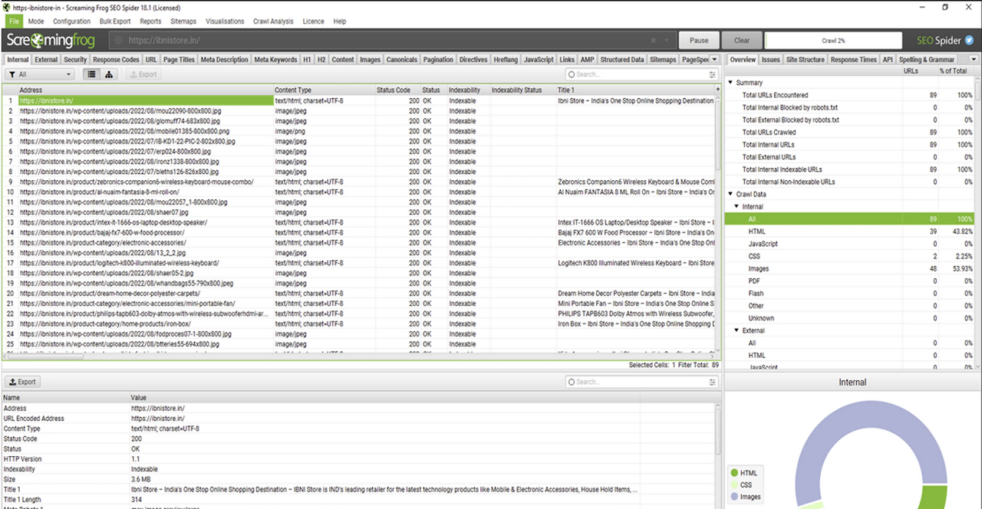982x509 pixels.
Task: Open search filter options in top table
Action: [711, 74]
